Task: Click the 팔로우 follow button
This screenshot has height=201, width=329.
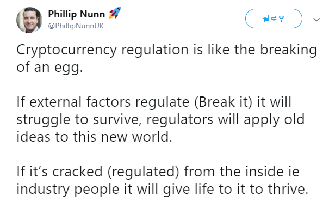Action: click(x=274, y=19)
